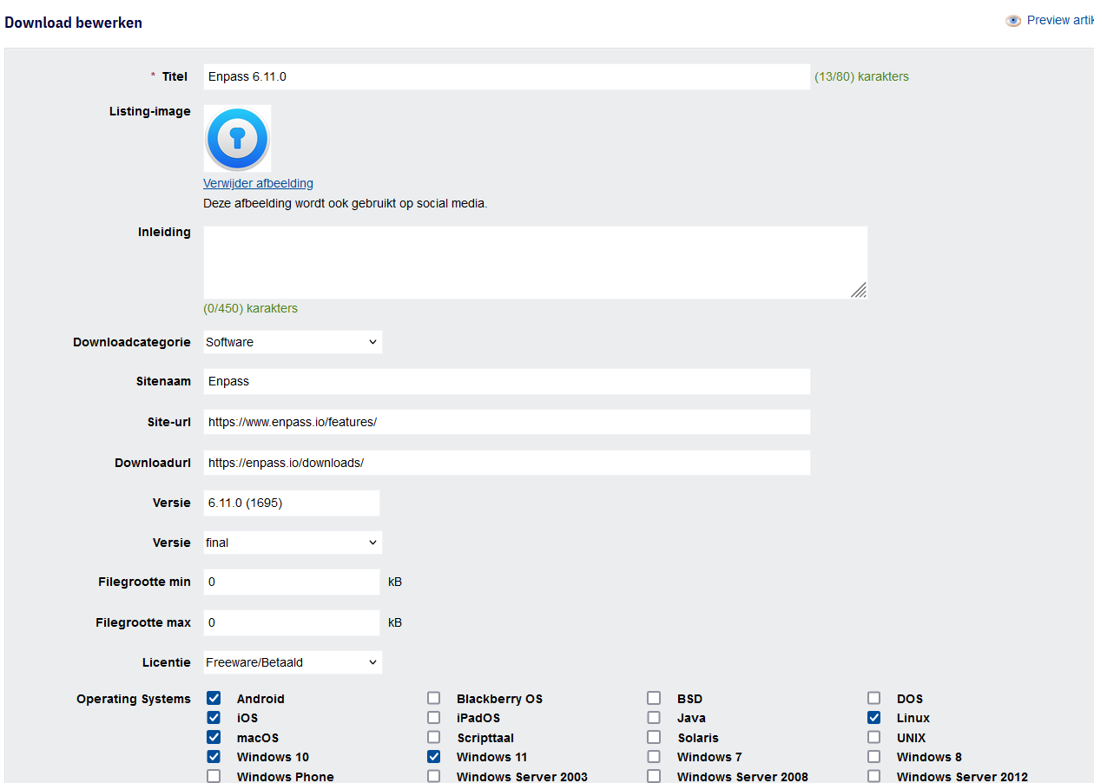Uncheck the Android checkbox

[x=214, y=698]
